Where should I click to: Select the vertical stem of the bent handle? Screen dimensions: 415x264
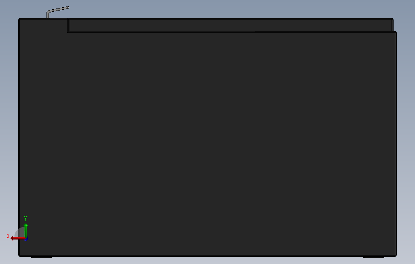(x=48, y=15)
